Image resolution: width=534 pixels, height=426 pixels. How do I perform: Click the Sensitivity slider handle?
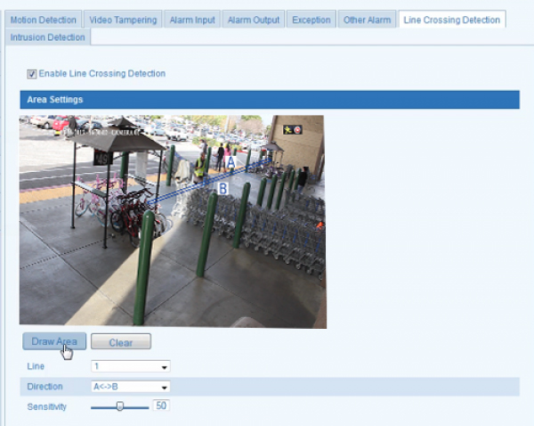pos(119,406)
